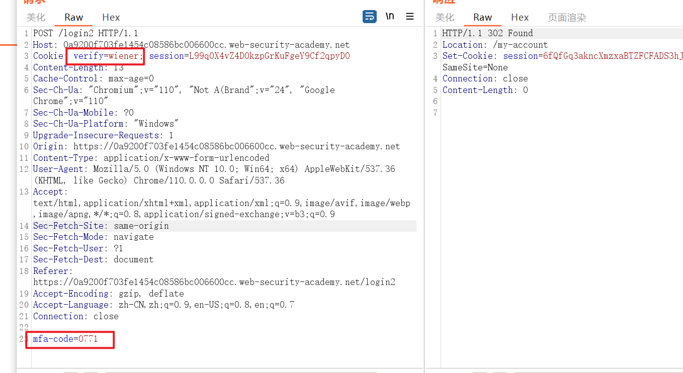683x373 pixels.
Task: Switch response view to 美化 tab
Action: (x=445, y=18)
